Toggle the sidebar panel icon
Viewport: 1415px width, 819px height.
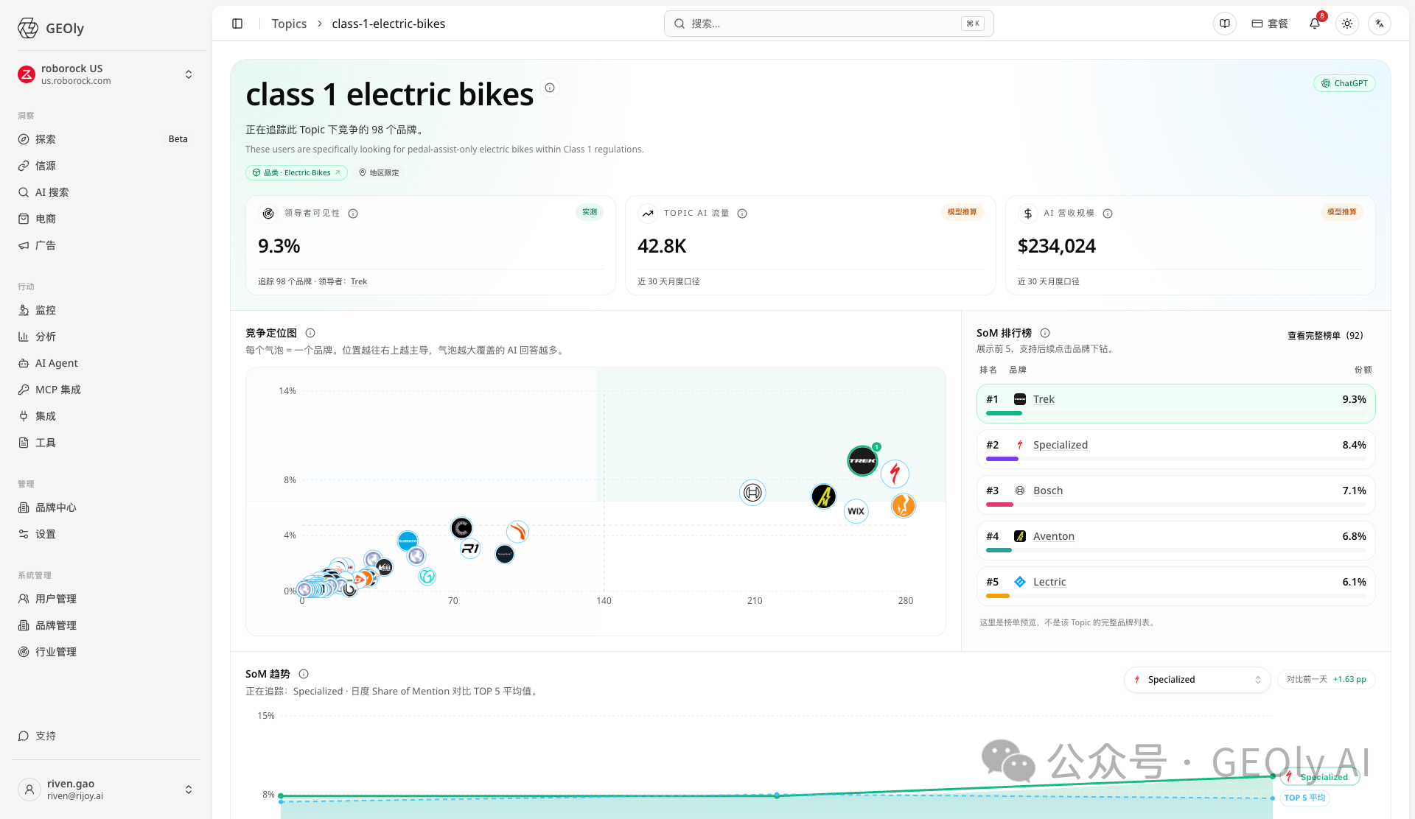pyautogui.click(x=237, y=24)
